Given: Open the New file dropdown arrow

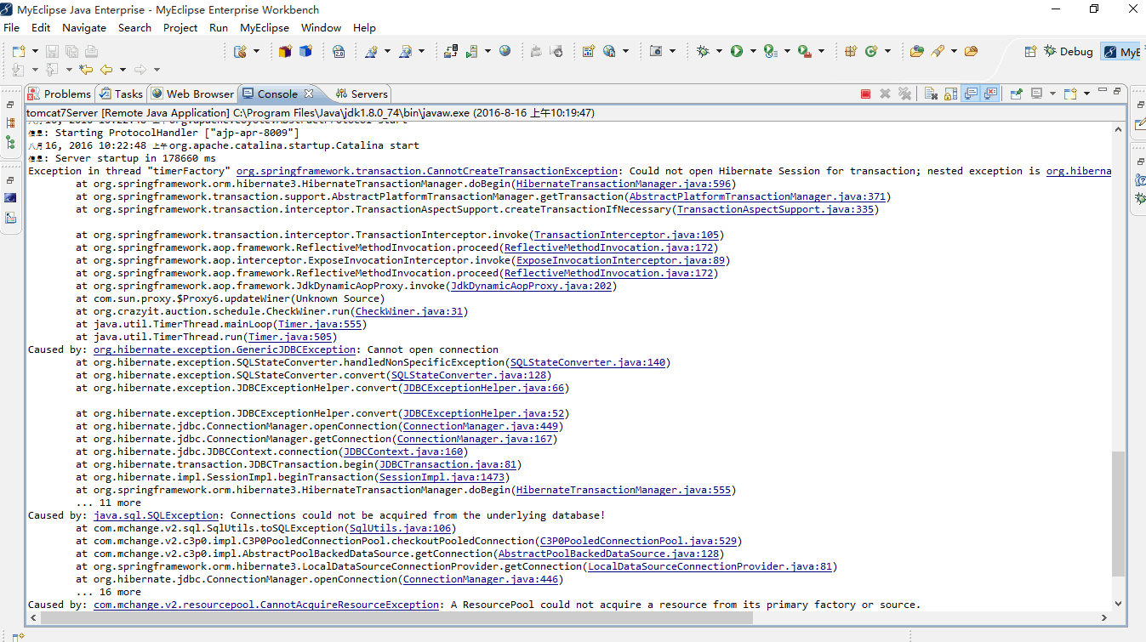Looking at the screenshot, I should [x=33, y=52].
